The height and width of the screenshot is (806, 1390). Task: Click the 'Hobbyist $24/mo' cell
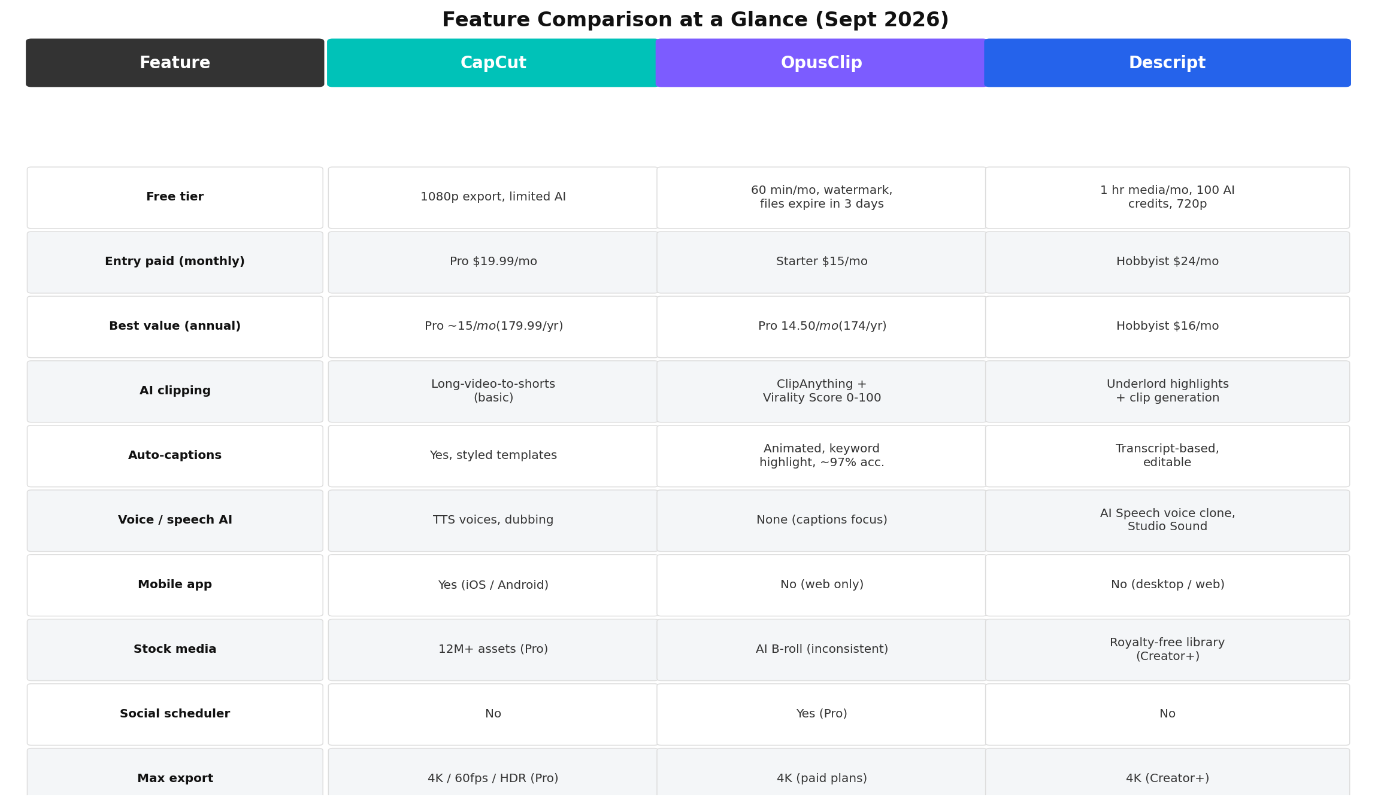(1167, 262)
